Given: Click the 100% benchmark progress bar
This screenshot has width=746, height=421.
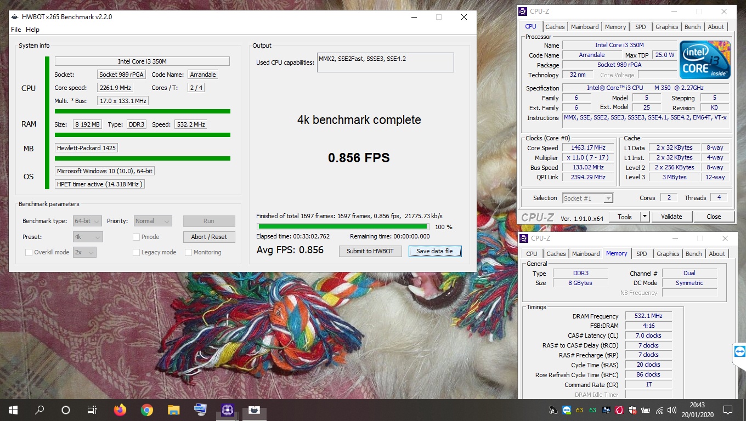Looking at the screenshot, I should point(343,226).
